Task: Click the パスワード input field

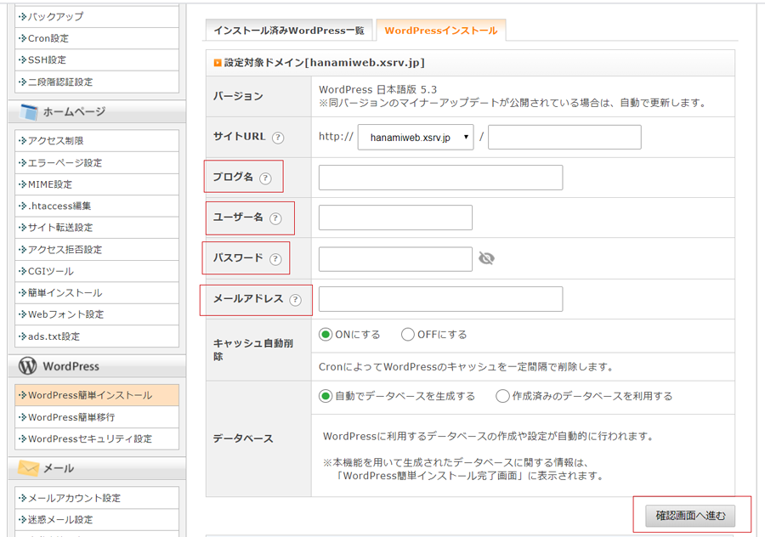Action: (x=395, y=259)
